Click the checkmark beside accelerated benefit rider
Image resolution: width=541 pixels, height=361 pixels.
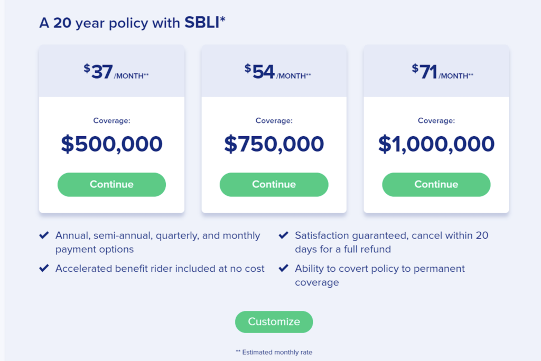tap(44, 268)
